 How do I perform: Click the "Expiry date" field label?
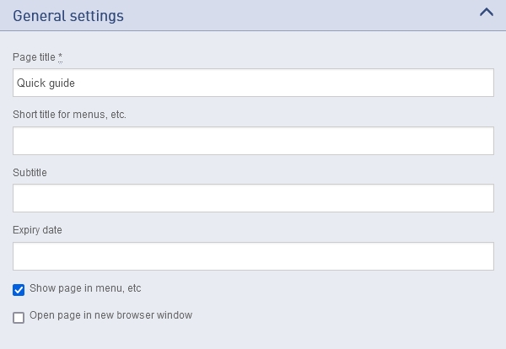tap(37, 229)
